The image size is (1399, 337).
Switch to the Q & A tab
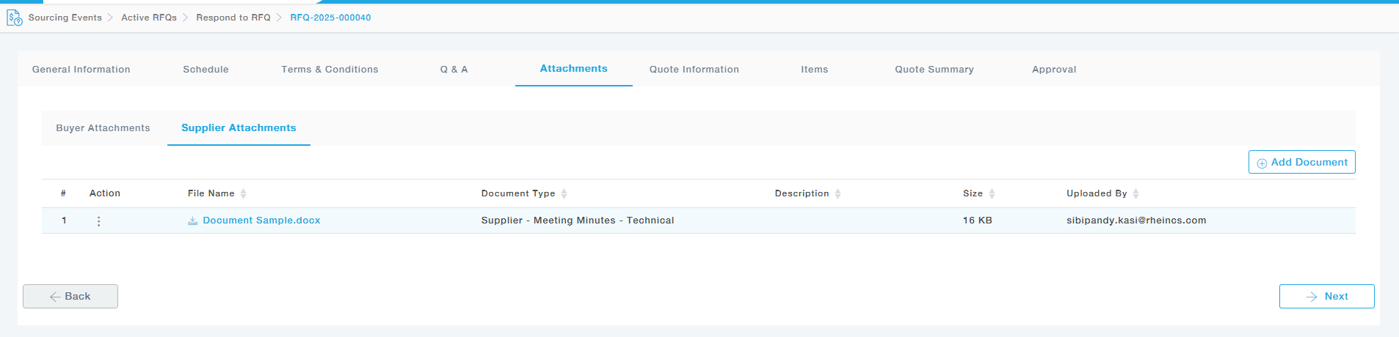coord(454,70)
